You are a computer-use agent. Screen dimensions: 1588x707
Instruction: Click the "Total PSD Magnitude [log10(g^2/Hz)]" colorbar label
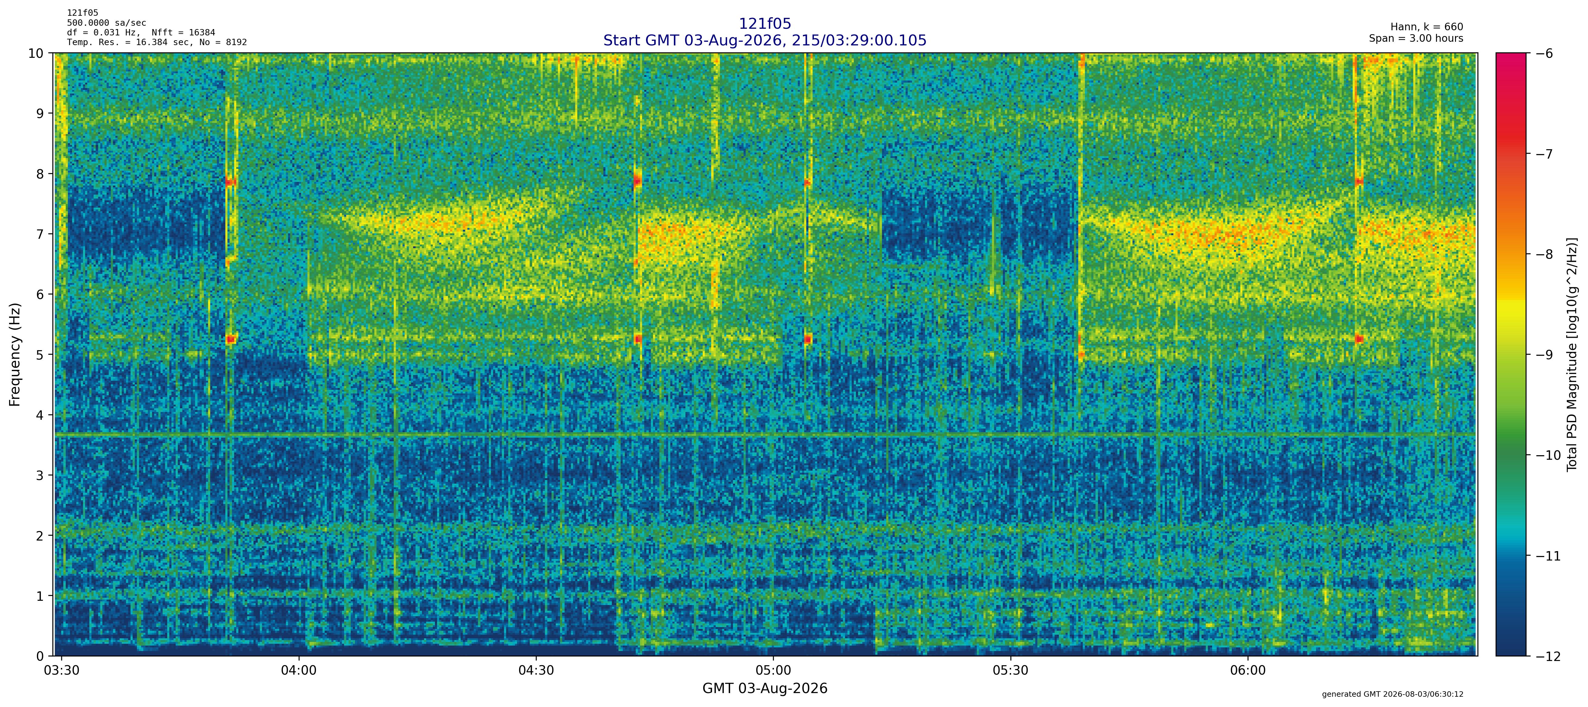tap(1571, 354)
